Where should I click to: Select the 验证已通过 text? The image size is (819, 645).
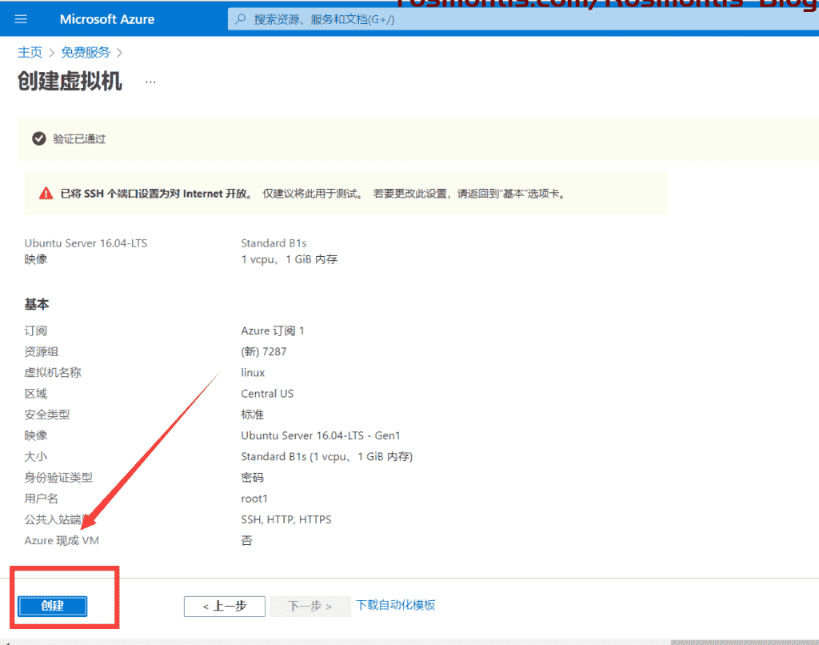[x=79, y=138]
